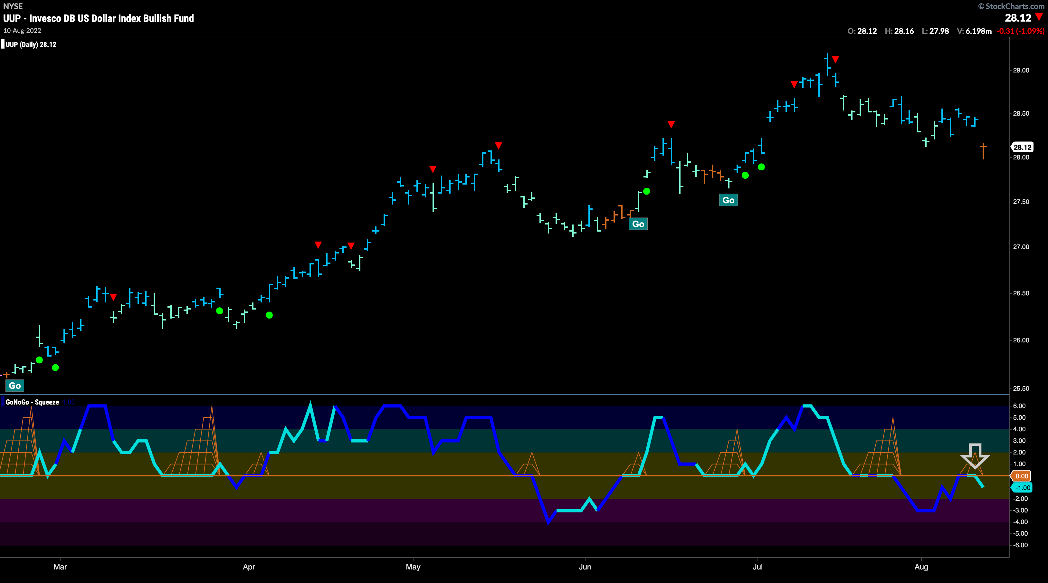This screenshot has width=1048, height=583.
Task: Click the 26.50 price axis label
Action: pos(1021,293)
